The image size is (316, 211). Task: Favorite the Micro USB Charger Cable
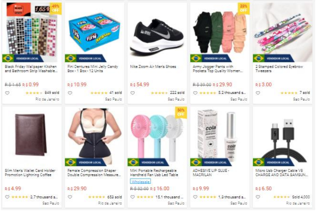coord(258,197)
